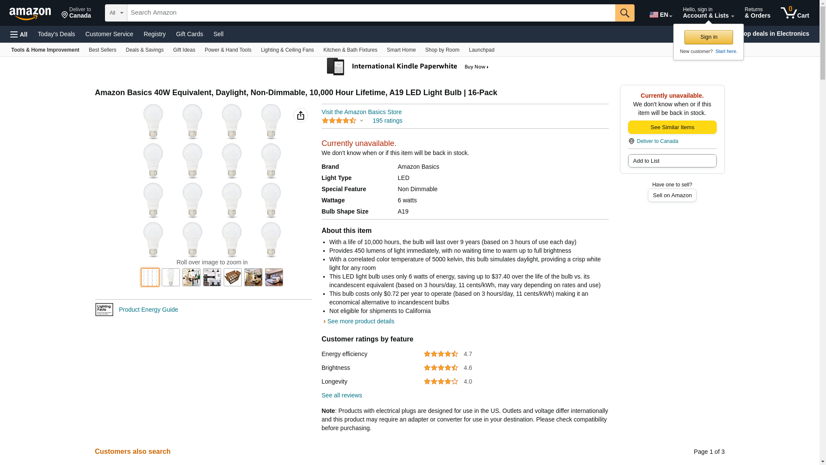826x465 pixels.
Task: Open Today's Deals in navigation bar
Action: click(56, 34)
